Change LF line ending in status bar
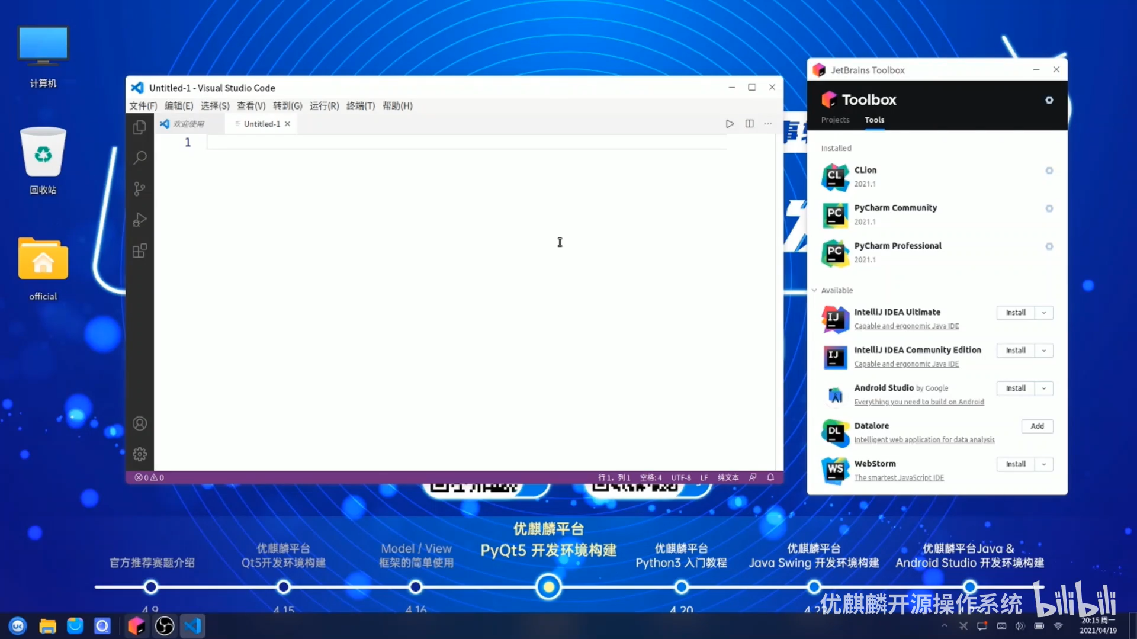This screenshot has height=639, width=1137. pos(704,477)
